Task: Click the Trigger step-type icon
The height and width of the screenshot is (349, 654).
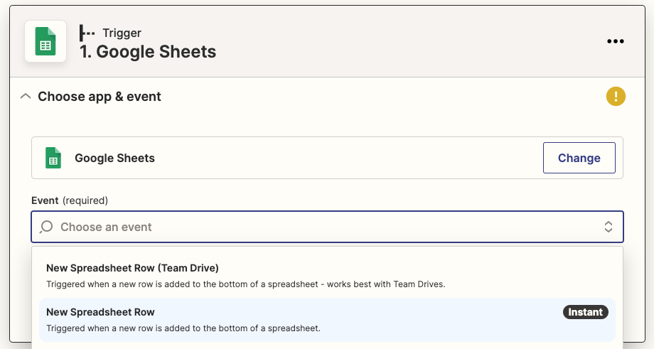Action: 87,33
